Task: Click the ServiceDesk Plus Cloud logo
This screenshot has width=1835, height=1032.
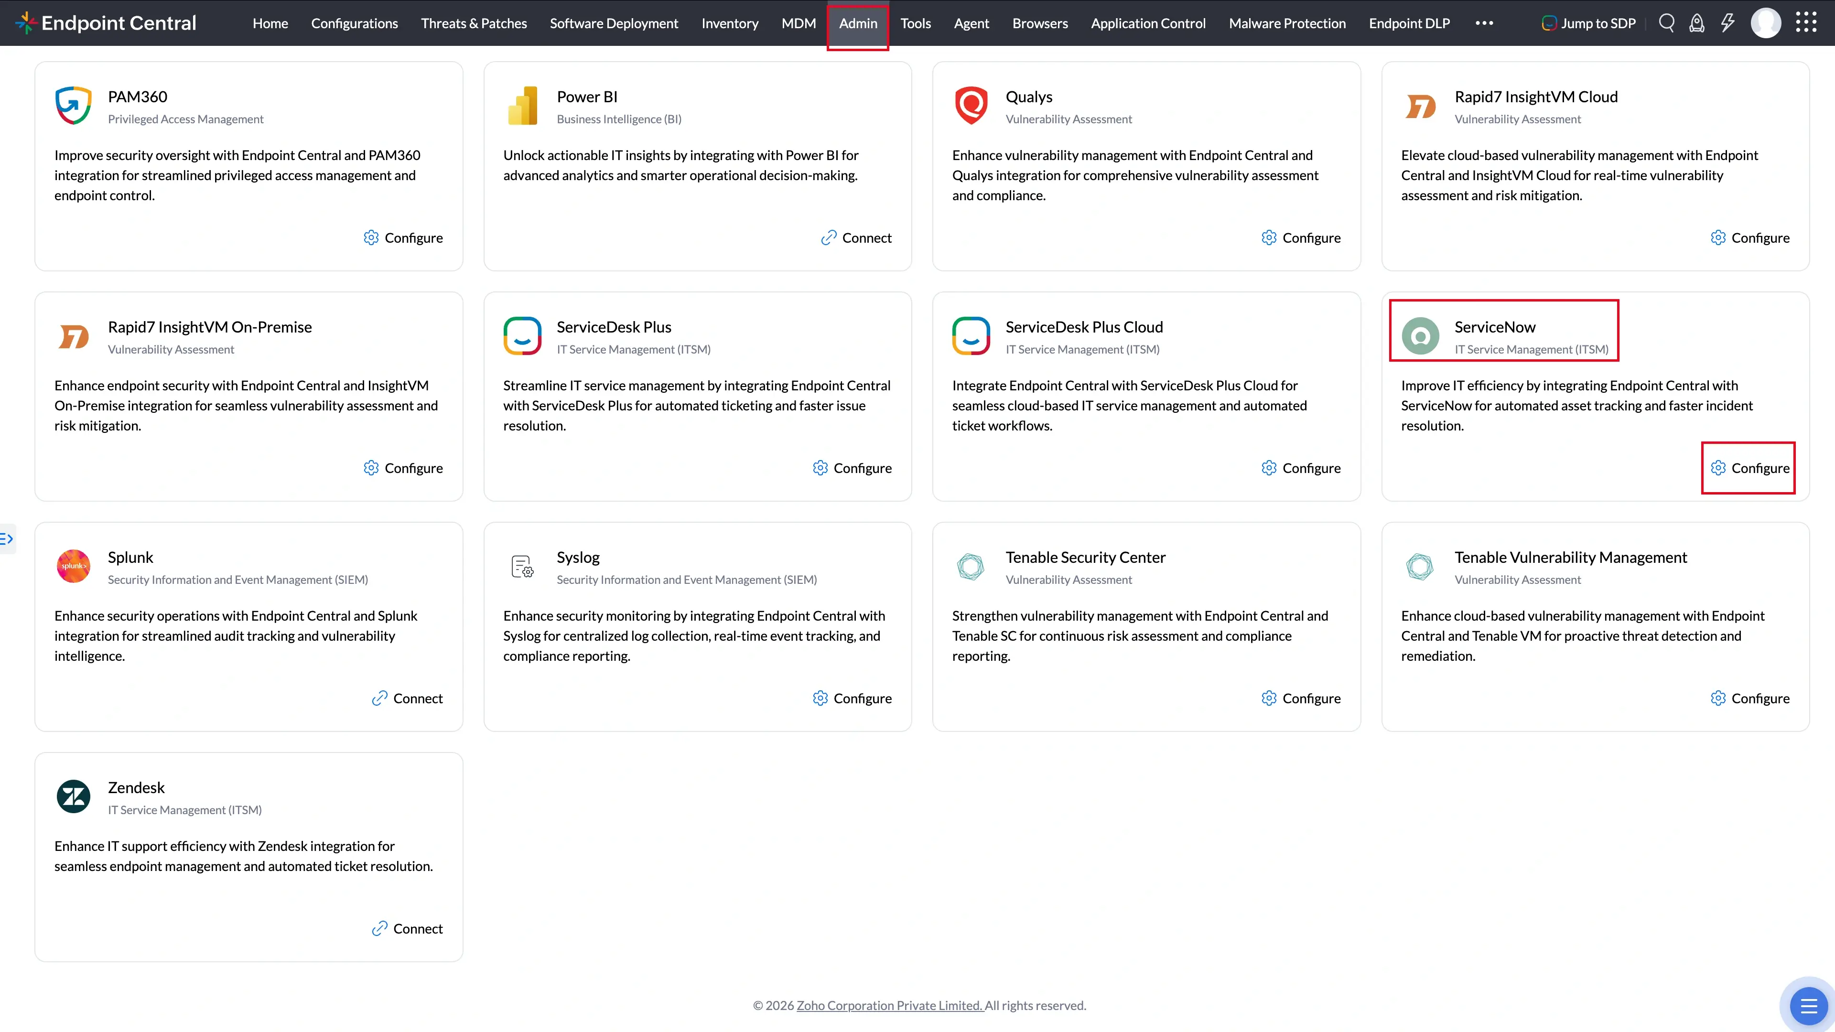Action: click(x=971, y=335)
